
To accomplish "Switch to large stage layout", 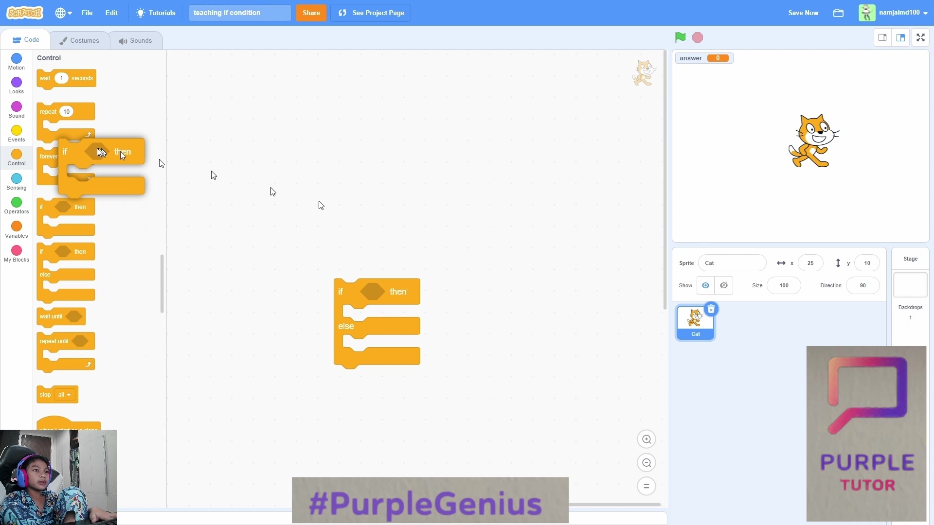I will pos(901,37).
